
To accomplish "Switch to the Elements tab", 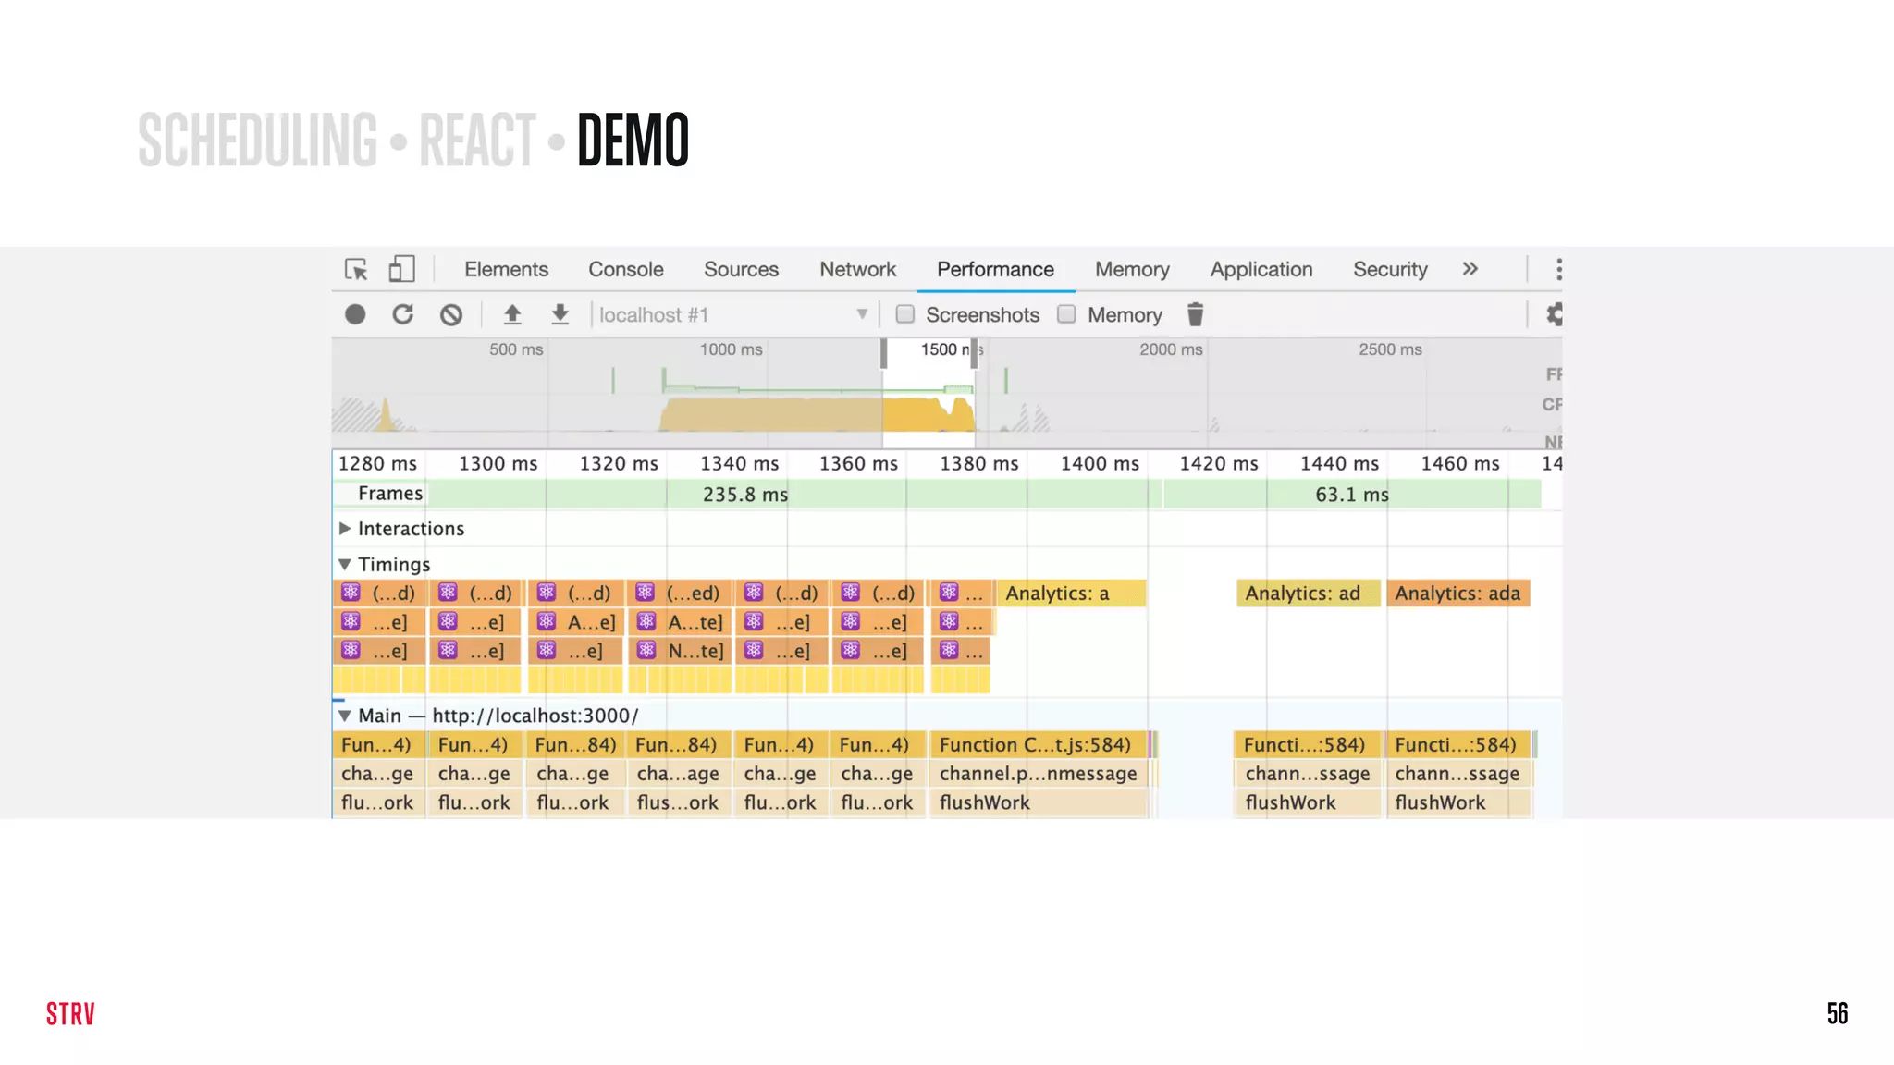I will (x=506, y=269).
